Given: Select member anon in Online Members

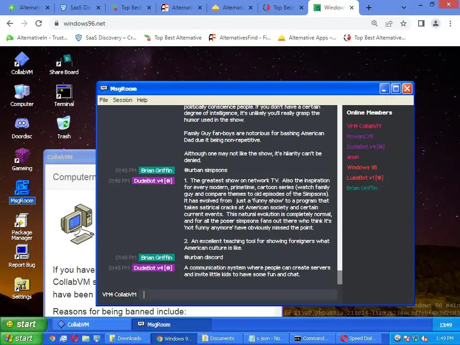Looking at the screenshot, I should [x=353, y=157].
